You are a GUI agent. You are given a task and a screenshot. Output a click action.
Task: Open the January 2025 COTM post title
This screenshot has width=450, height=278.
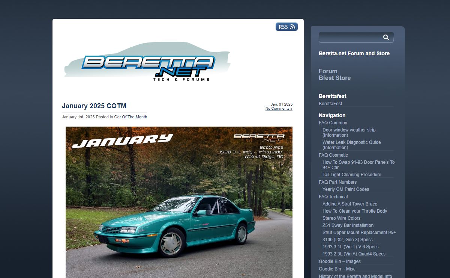(x=94, y=106)
